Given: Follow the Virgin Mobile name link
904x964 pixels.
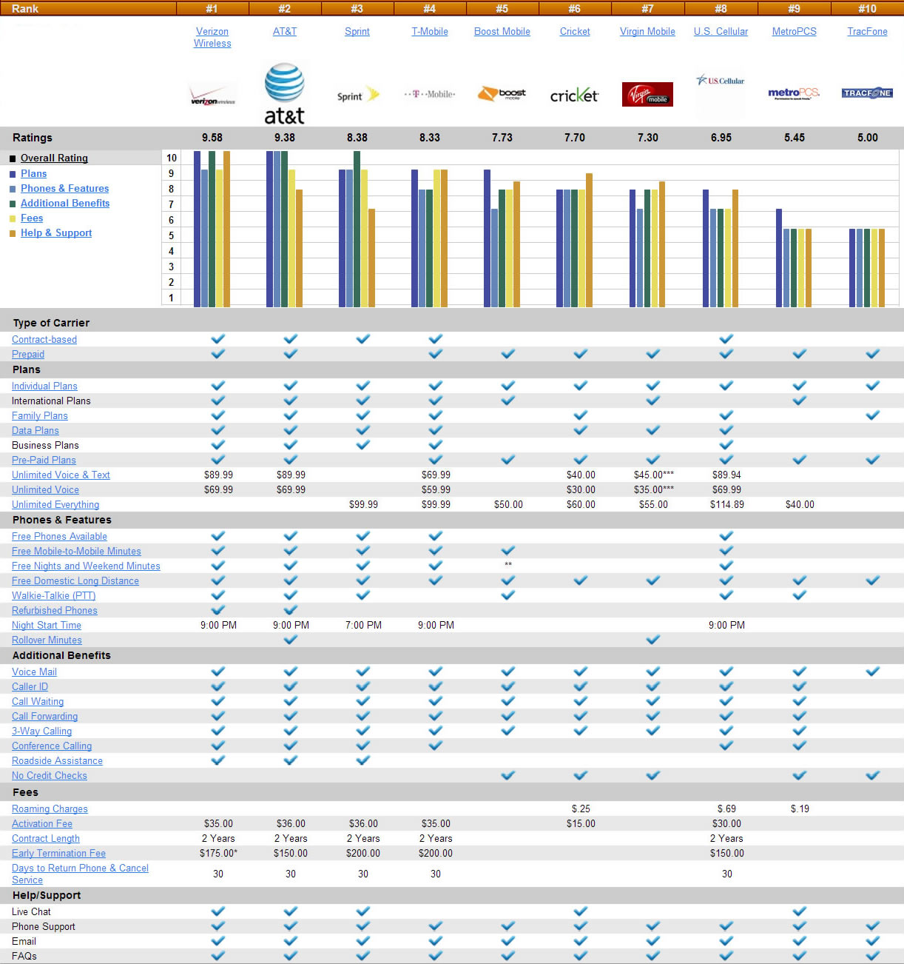Looking at the screenshot, I should [647, 32].
